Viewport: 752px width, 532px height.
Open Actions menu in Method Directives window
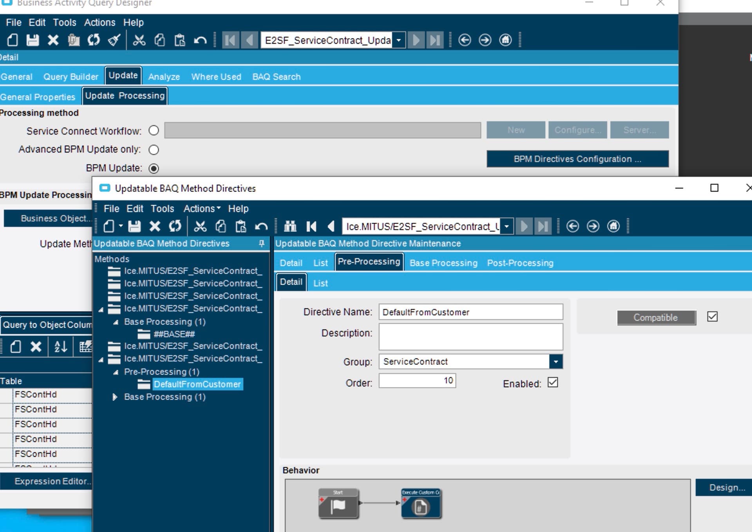pyautogui.click(x=202, y=209)
